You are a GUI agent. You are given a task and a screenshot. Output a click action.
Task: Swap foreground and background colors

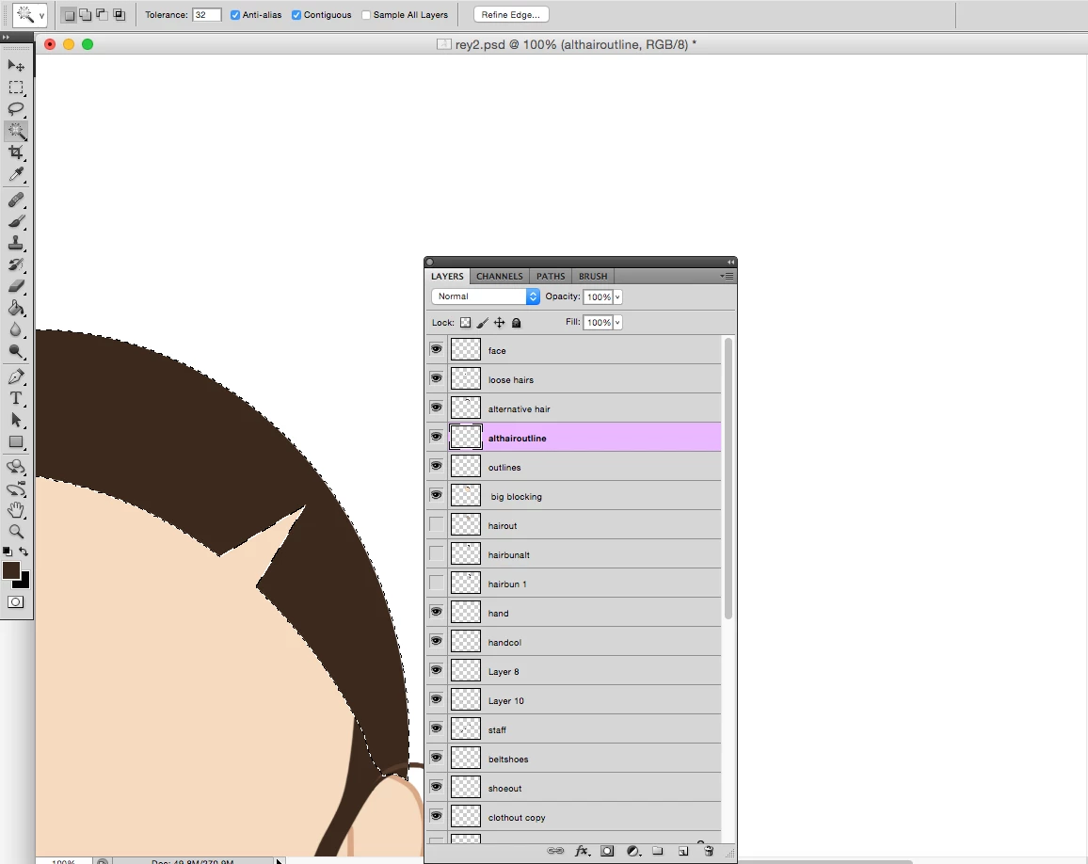point(24,552)
